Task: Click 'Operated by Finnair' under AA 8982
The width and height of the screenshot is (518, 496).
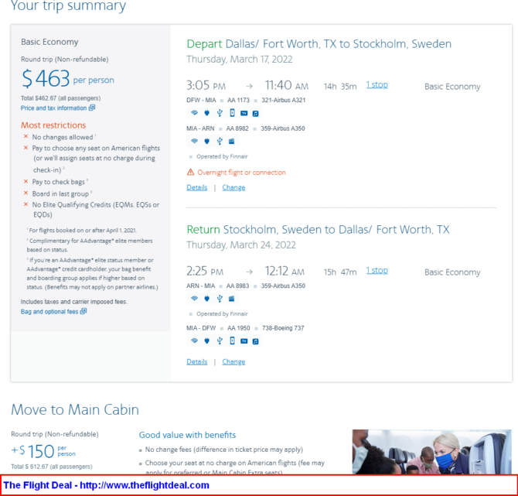Action: click(x=222, y=157)
